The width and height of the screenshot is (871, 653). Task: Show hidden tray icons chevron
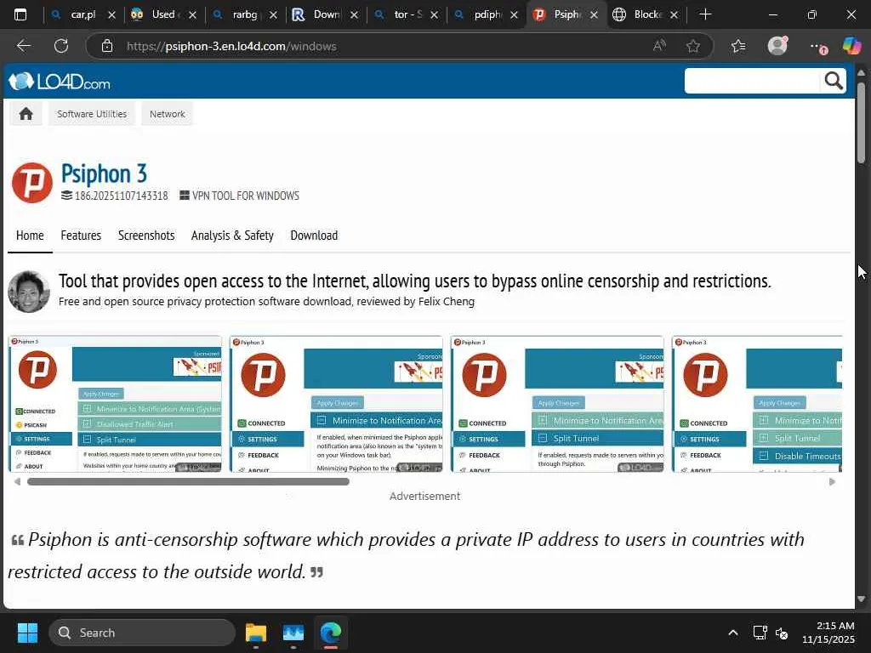pos(732,633)
